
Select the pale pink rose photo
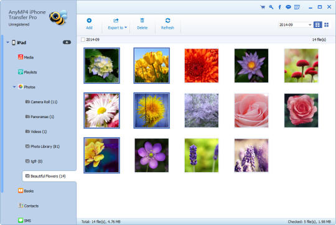click(251, 111)
